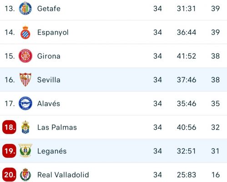Click Real Valladolid's 25:83 goal difference
The width and height of the screenshot is (227, 182).
(x=187, y=175)
